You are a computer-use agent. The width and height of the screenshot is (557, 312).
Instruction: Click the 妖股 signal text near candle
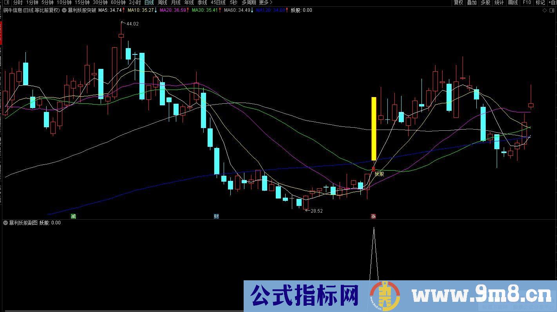point(379,174)
